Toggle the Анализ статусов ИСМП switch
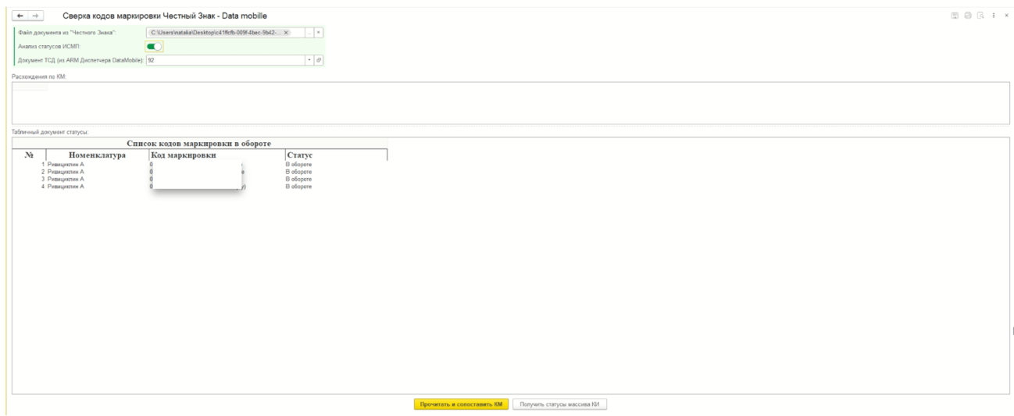 (x=155, y=46)
